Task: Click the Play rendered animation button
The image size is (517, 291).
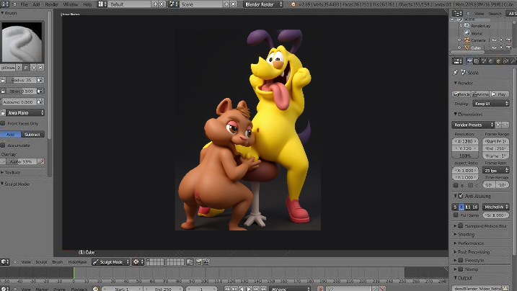Action: pyautogui.click(x=499, y=94)
